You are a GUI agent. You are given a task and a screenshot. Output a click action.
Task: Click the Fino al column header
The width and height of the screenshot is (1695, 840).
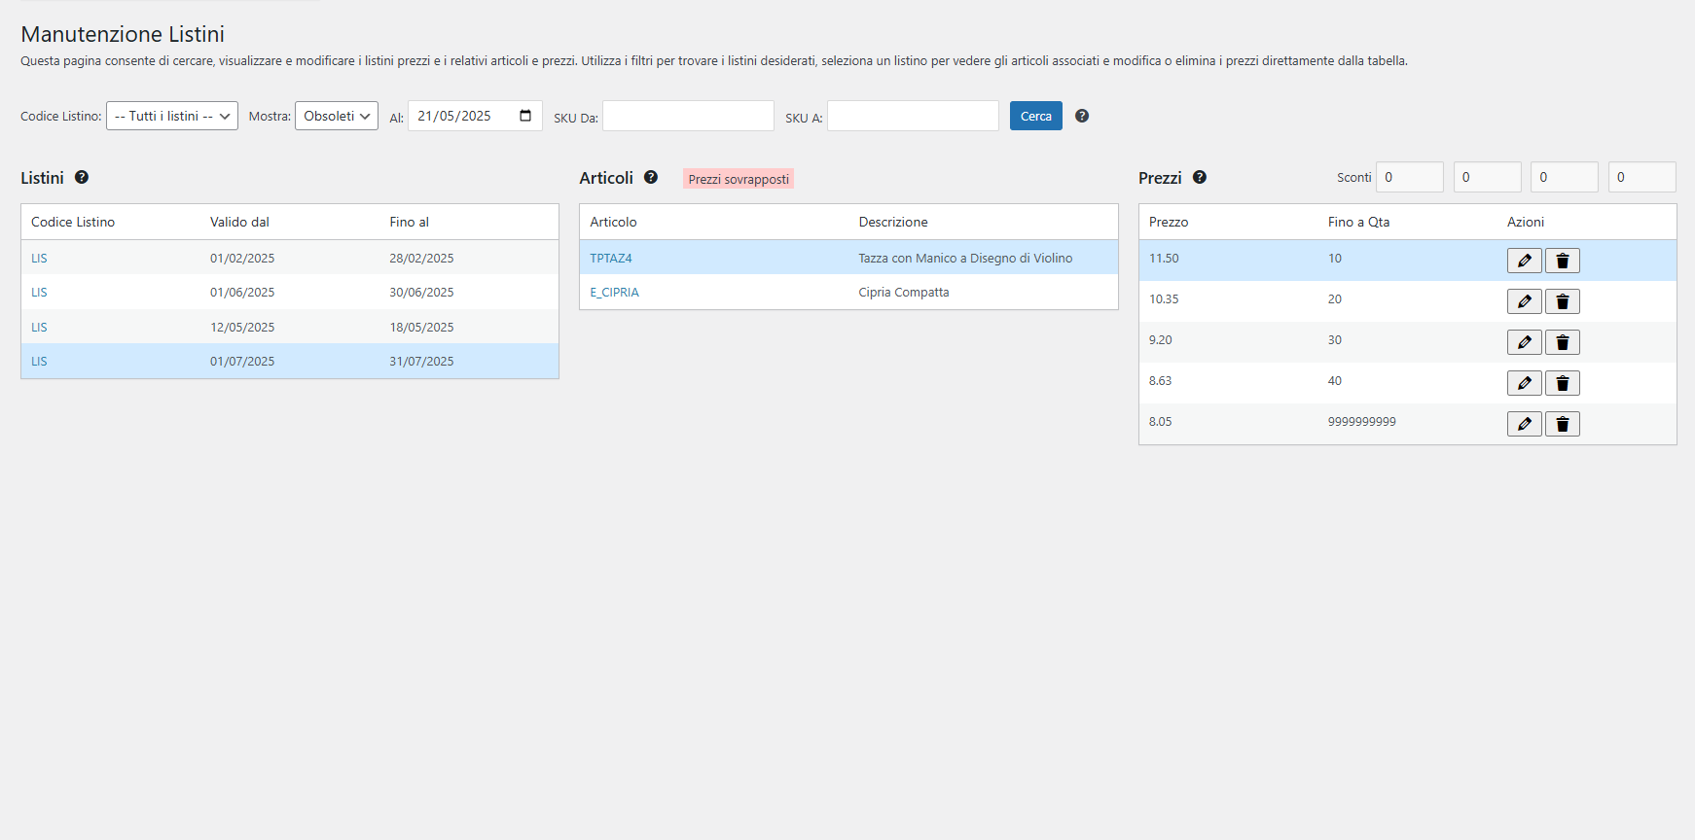pos(410,222)
